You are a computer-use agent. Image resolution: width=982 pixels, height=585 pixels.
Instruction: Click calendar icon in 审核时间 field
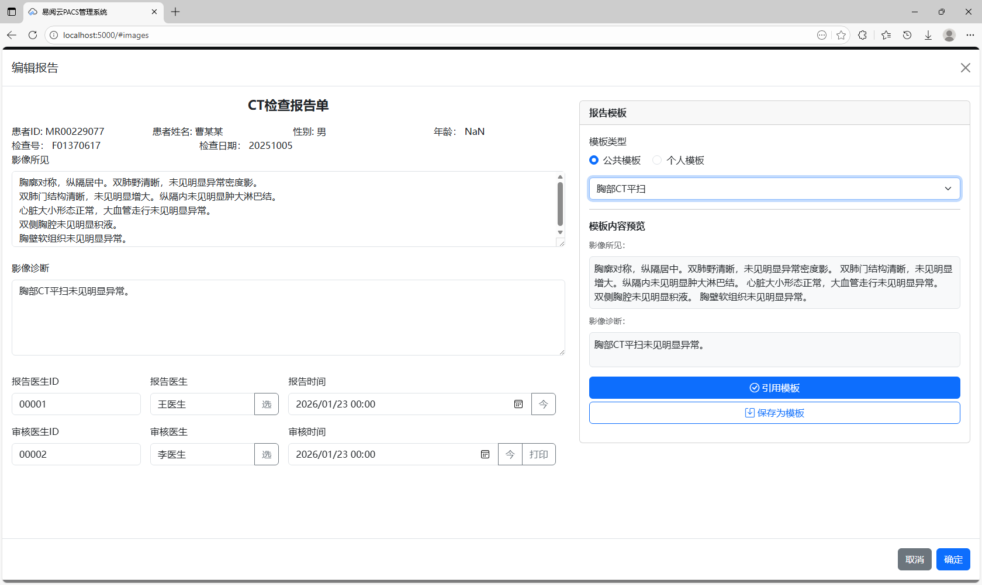(x=485, y=454)
